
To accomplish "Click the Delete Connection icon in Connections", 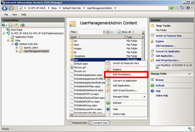I will [23, 25].
